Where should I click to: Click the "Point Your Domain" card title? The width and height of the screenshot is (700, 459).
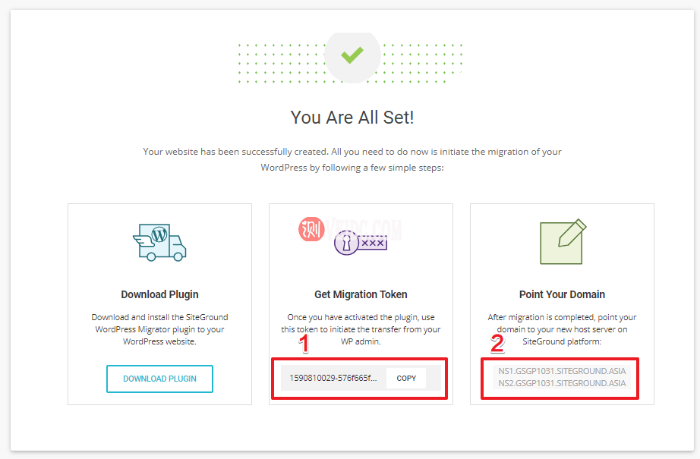point(562,294)
